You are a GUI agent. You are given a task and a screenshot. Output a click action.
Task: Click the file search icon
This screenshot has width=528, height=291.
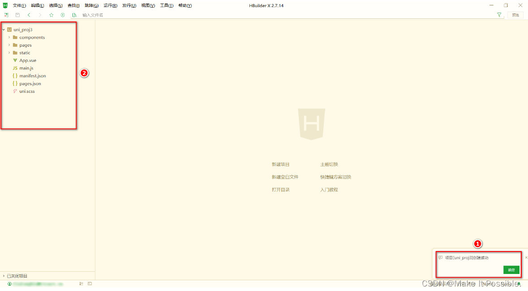[x=74, y=15]
